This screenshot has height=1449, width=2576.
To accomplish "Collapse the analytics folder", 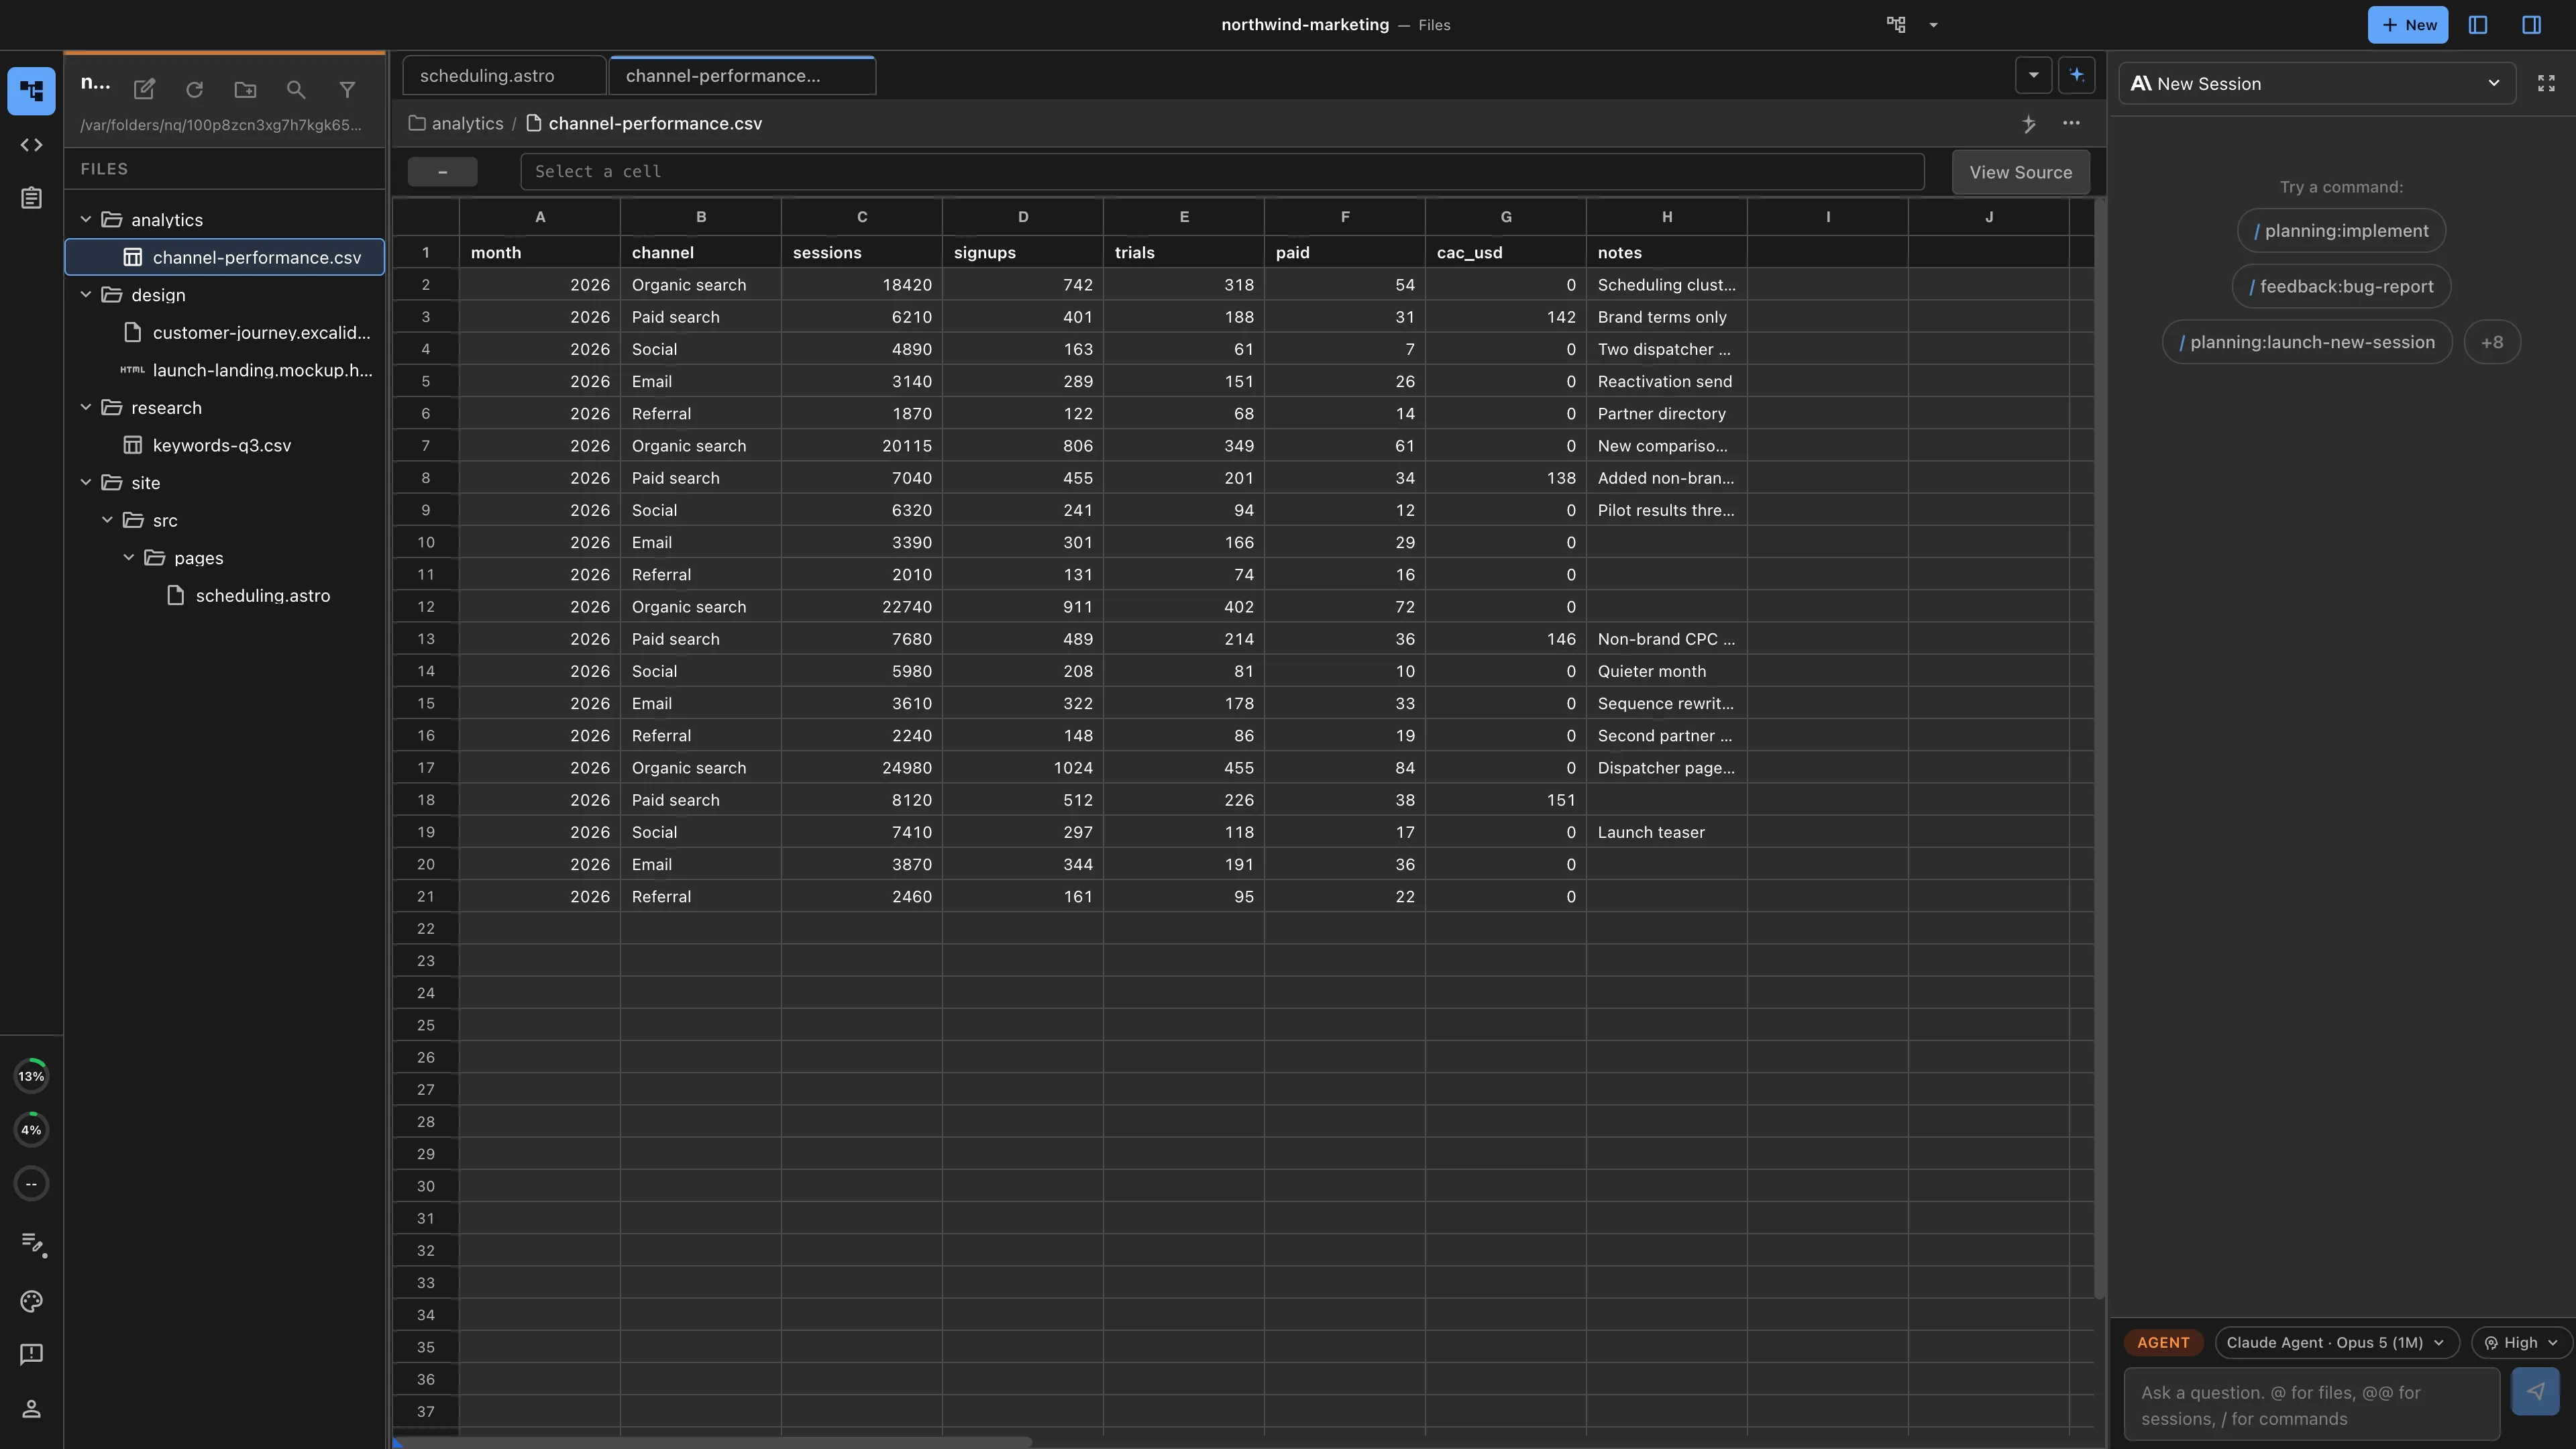I will tap(86, 220).
